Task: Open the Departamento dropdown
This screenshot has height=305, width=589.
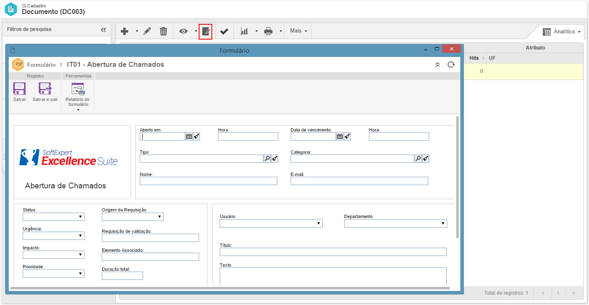Action: tap(396, 223)
